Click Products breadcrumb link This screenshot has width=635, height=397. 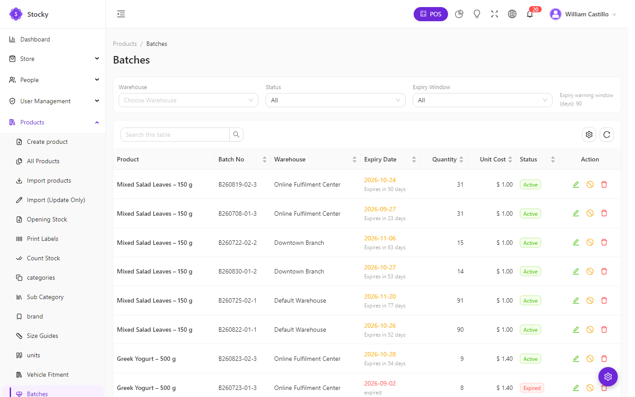[x=125, y=44]
